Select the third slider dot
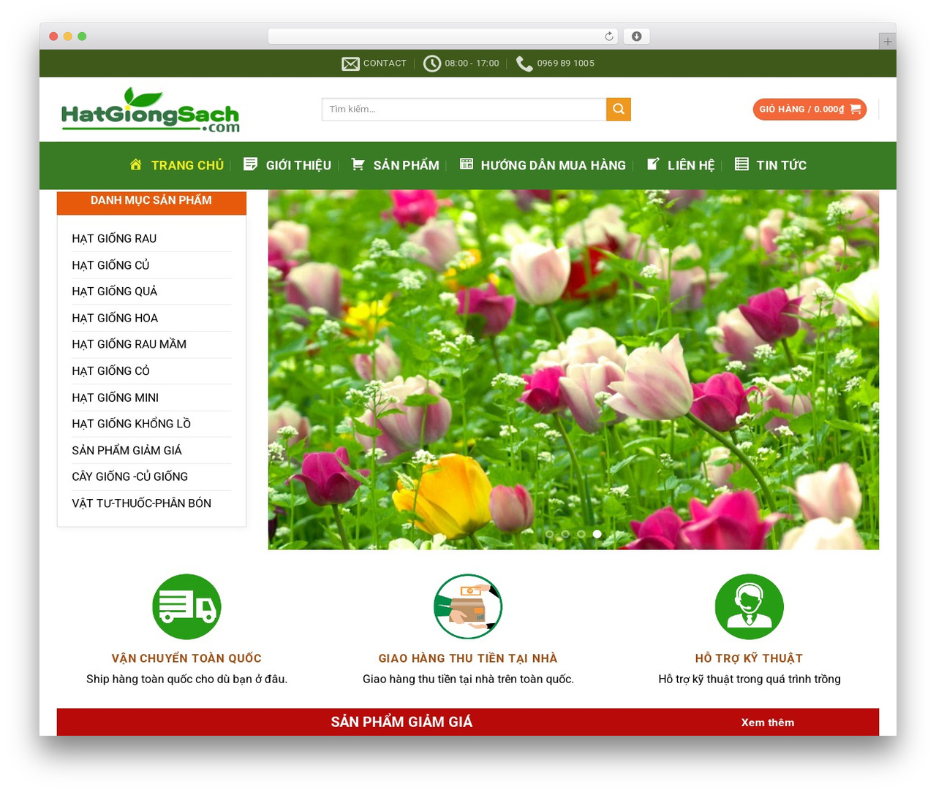 (581, 534)
